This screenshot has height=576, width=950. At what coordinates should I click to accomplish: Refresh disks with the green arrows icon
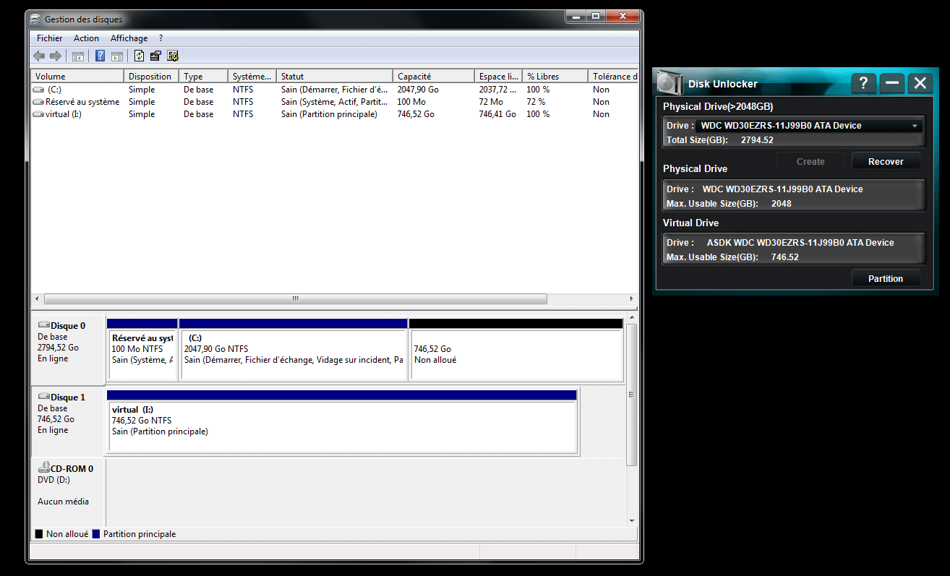point(139,56)
